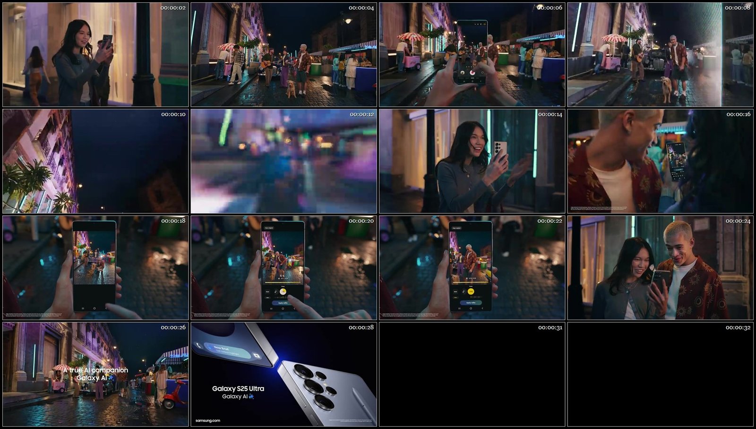The height and width of the screenshot is (429, 756).
Task: Select the thumbnail stamped 00:00:06
Action: point(472,55)
